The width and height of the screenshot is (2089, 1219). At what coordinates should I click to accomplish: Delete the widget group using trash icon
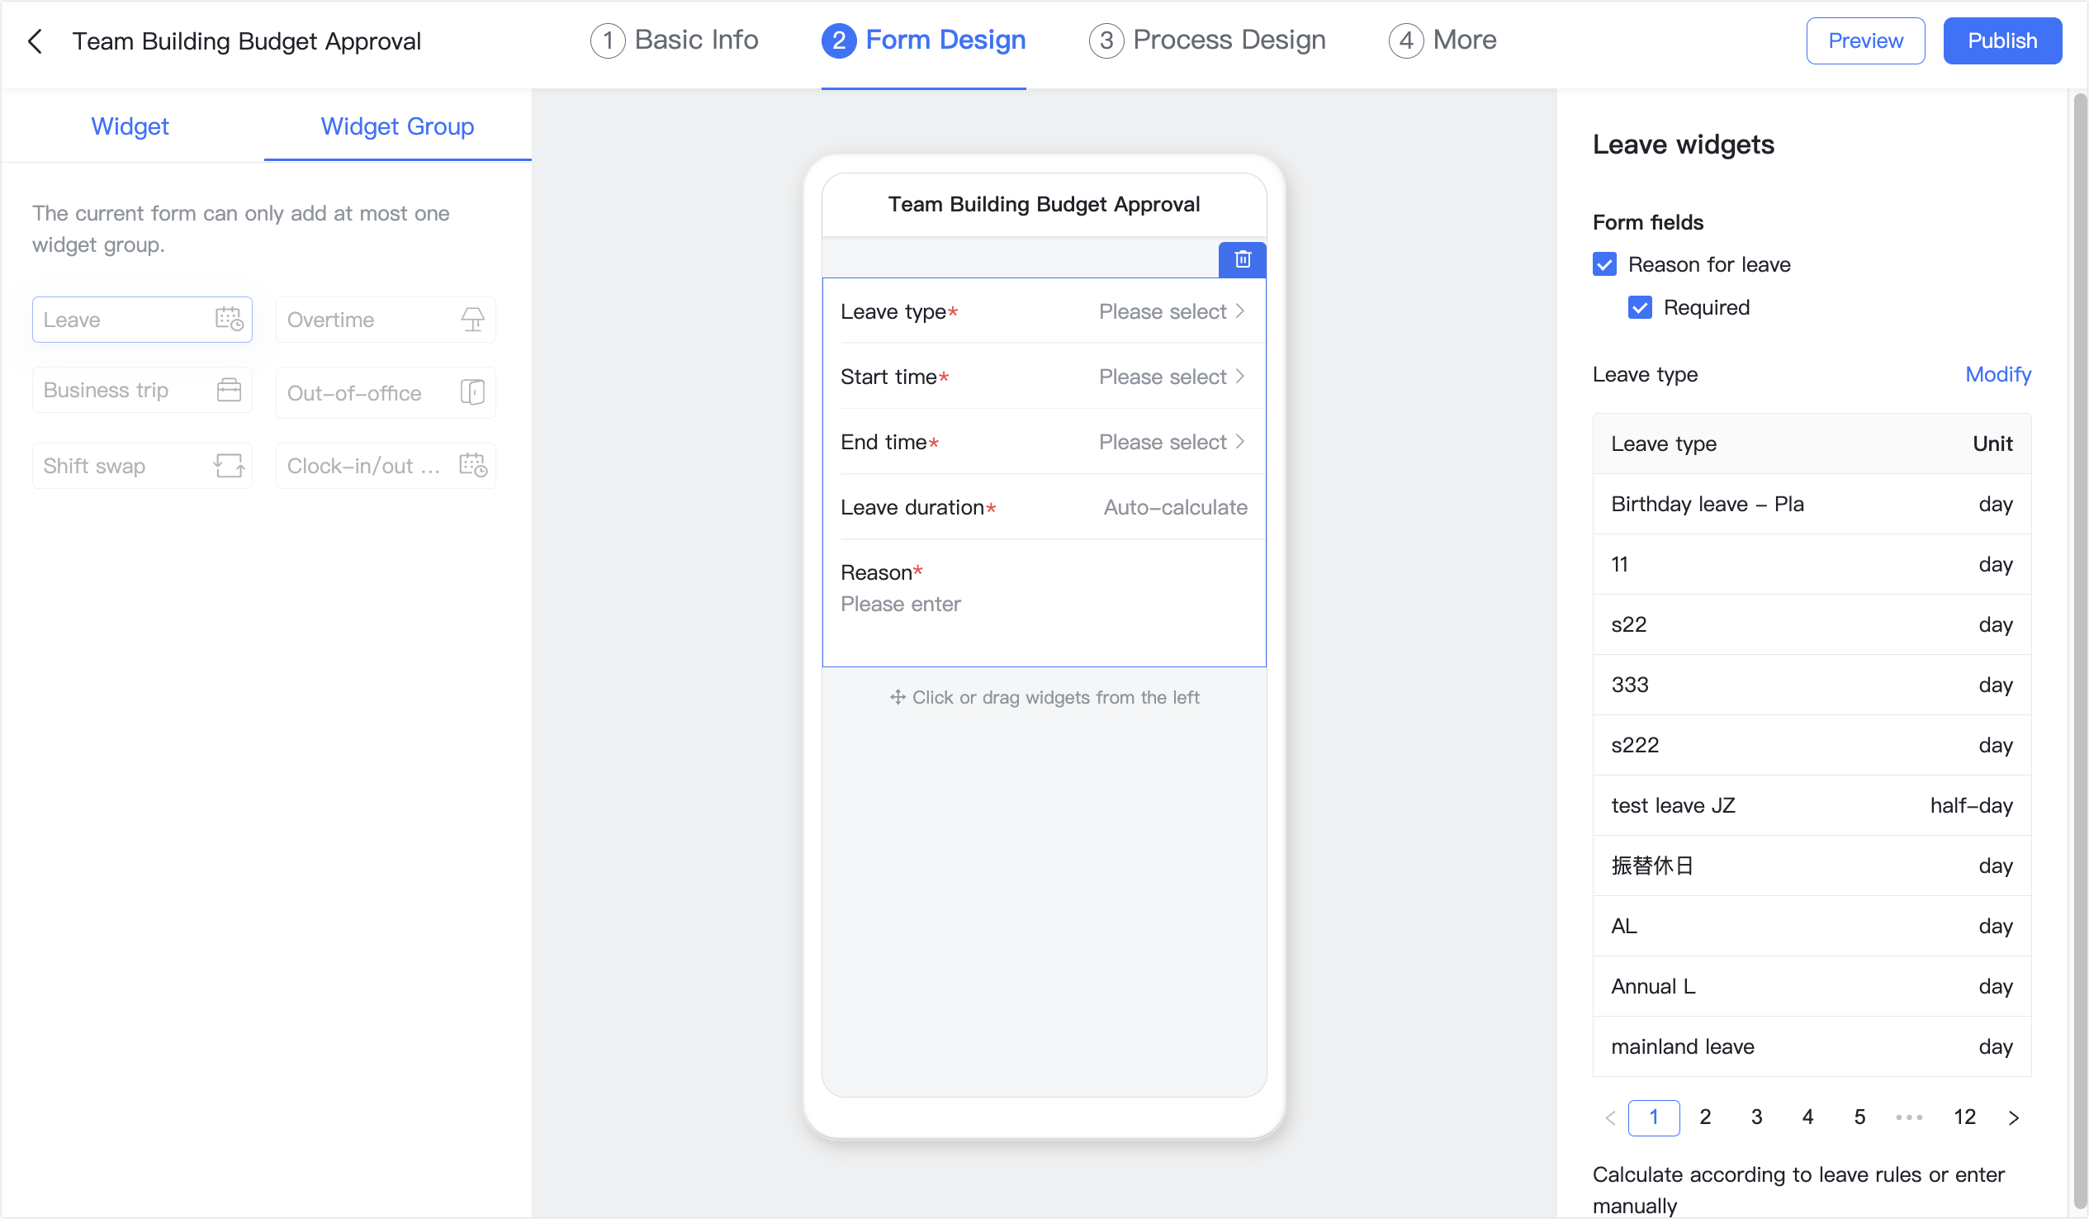[x=1242, y=259]
